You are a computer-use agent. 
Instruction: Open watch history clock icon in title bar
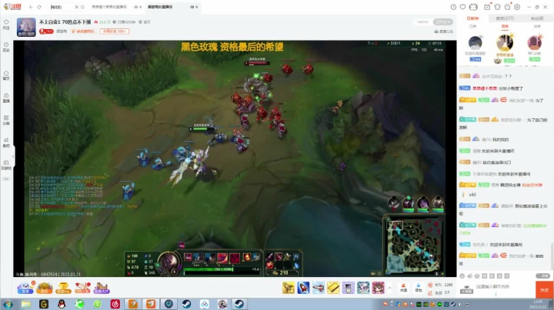click(x=453, y=7)
